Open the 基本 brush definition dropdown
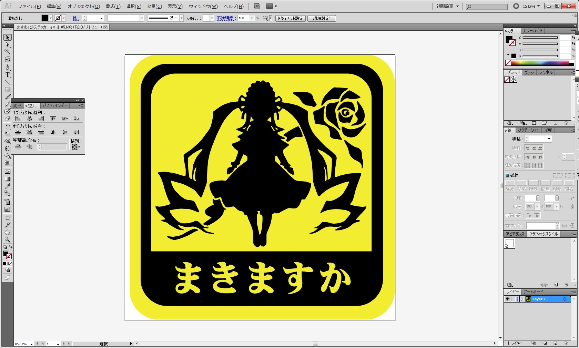579x348 pixels. pos(182,18)
